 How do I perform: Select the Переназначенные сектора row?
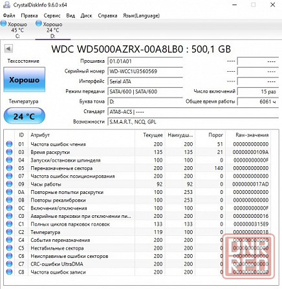click(x=138, y=168)
